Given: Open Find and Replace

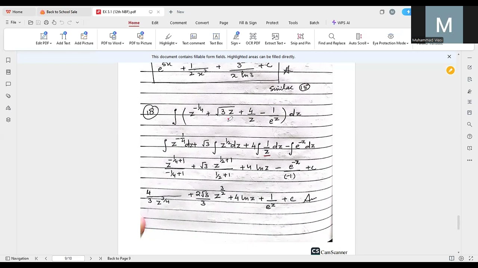Looking at the screenshot, I should click(x=332, y=39).
